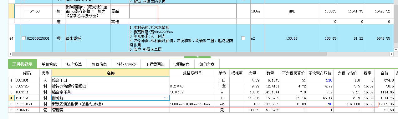Collapse the lower panel via double-chevron handle
Image resolution: width=398 pixels, height=119 pixels.
[x=197, y=57]
